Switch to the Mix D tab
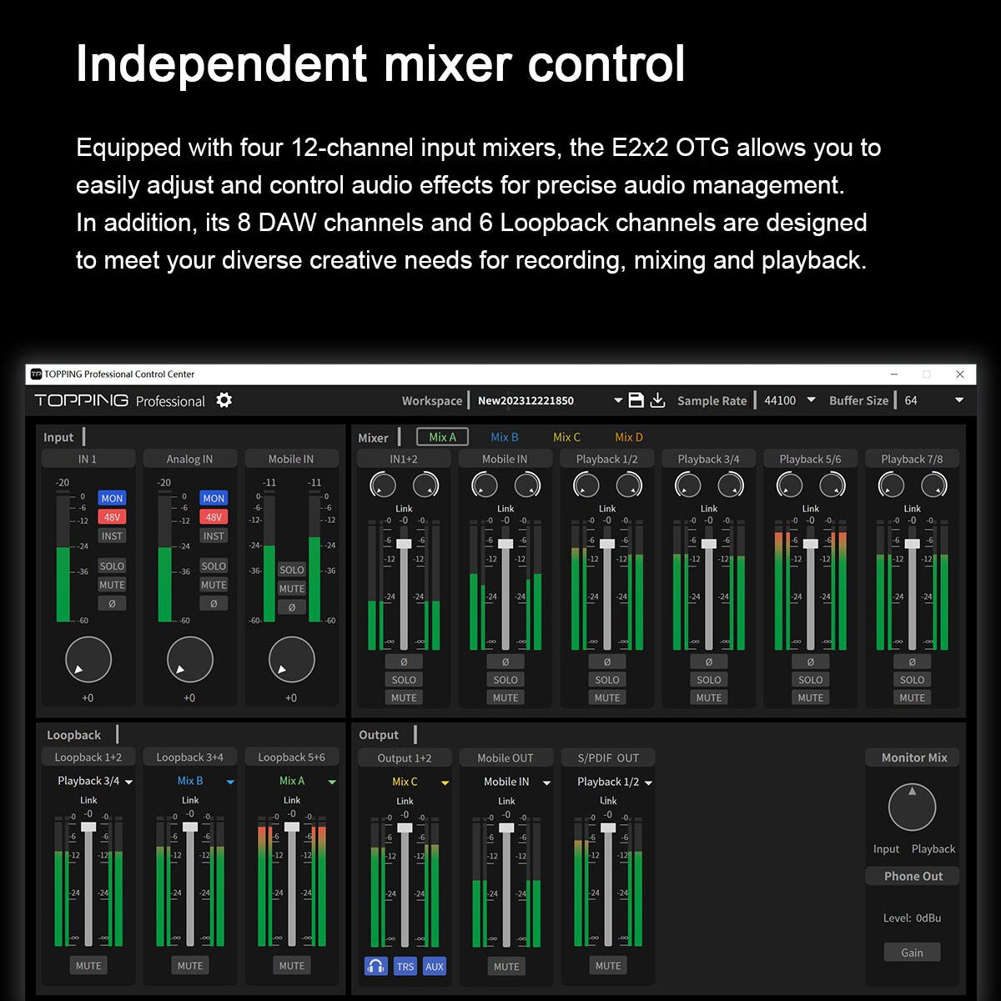 tap(628, 436)
